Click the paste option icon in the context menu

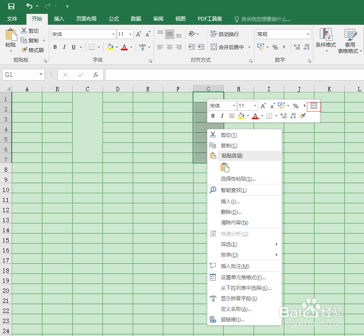(x=225, y=168)
